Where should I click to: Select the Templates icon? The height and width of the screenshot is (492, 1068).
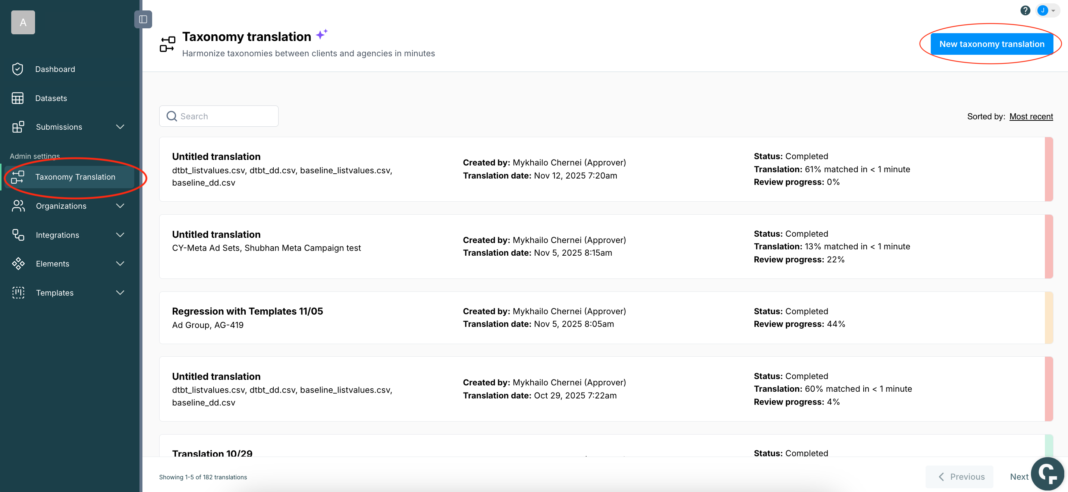[18, 293]
